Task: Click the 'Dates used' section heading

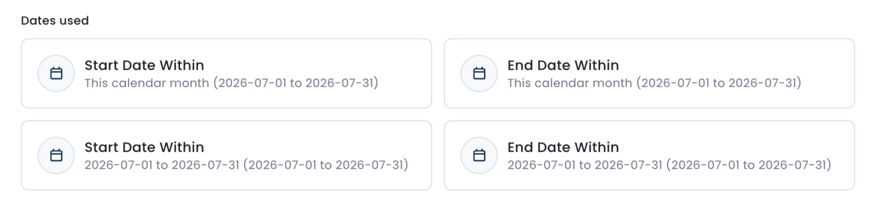Action: point(55,20)
